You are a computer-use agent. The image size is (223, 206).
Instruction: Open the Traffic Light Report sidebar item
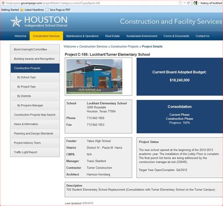coord(35,152)
